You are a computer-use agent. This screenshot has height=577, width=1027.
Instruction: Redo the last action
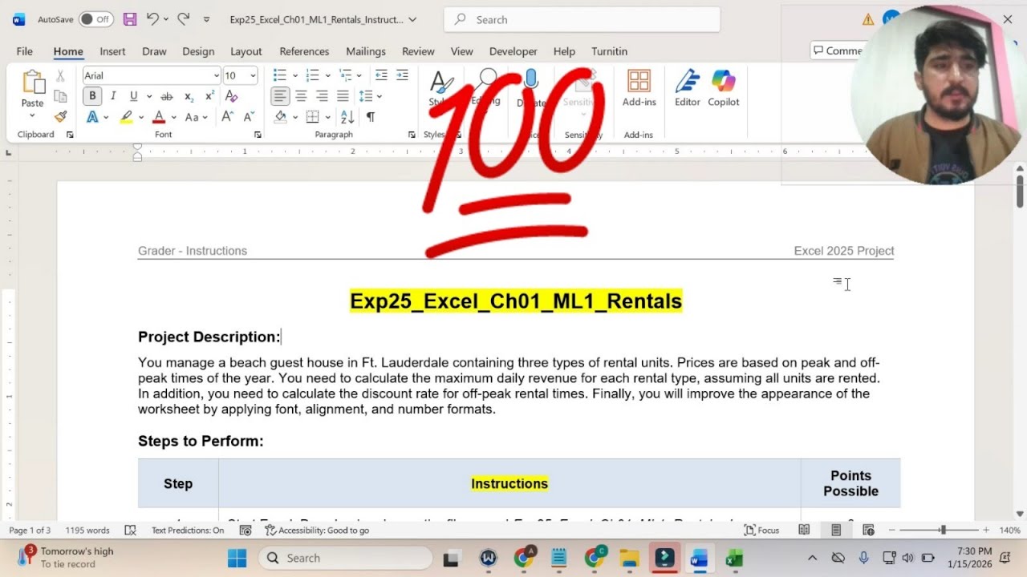point(183,19)
